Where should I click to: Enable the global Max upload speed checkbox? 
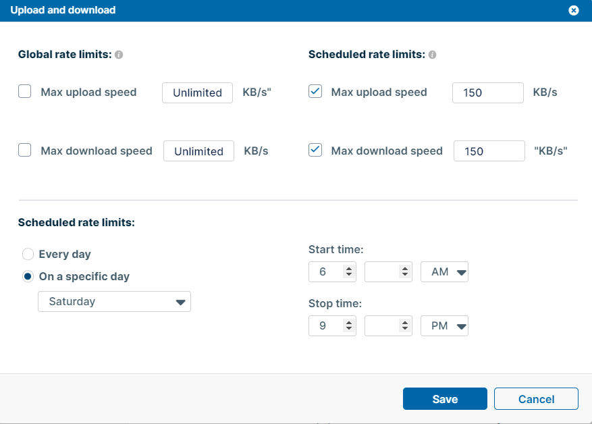[x=24, y=90]
